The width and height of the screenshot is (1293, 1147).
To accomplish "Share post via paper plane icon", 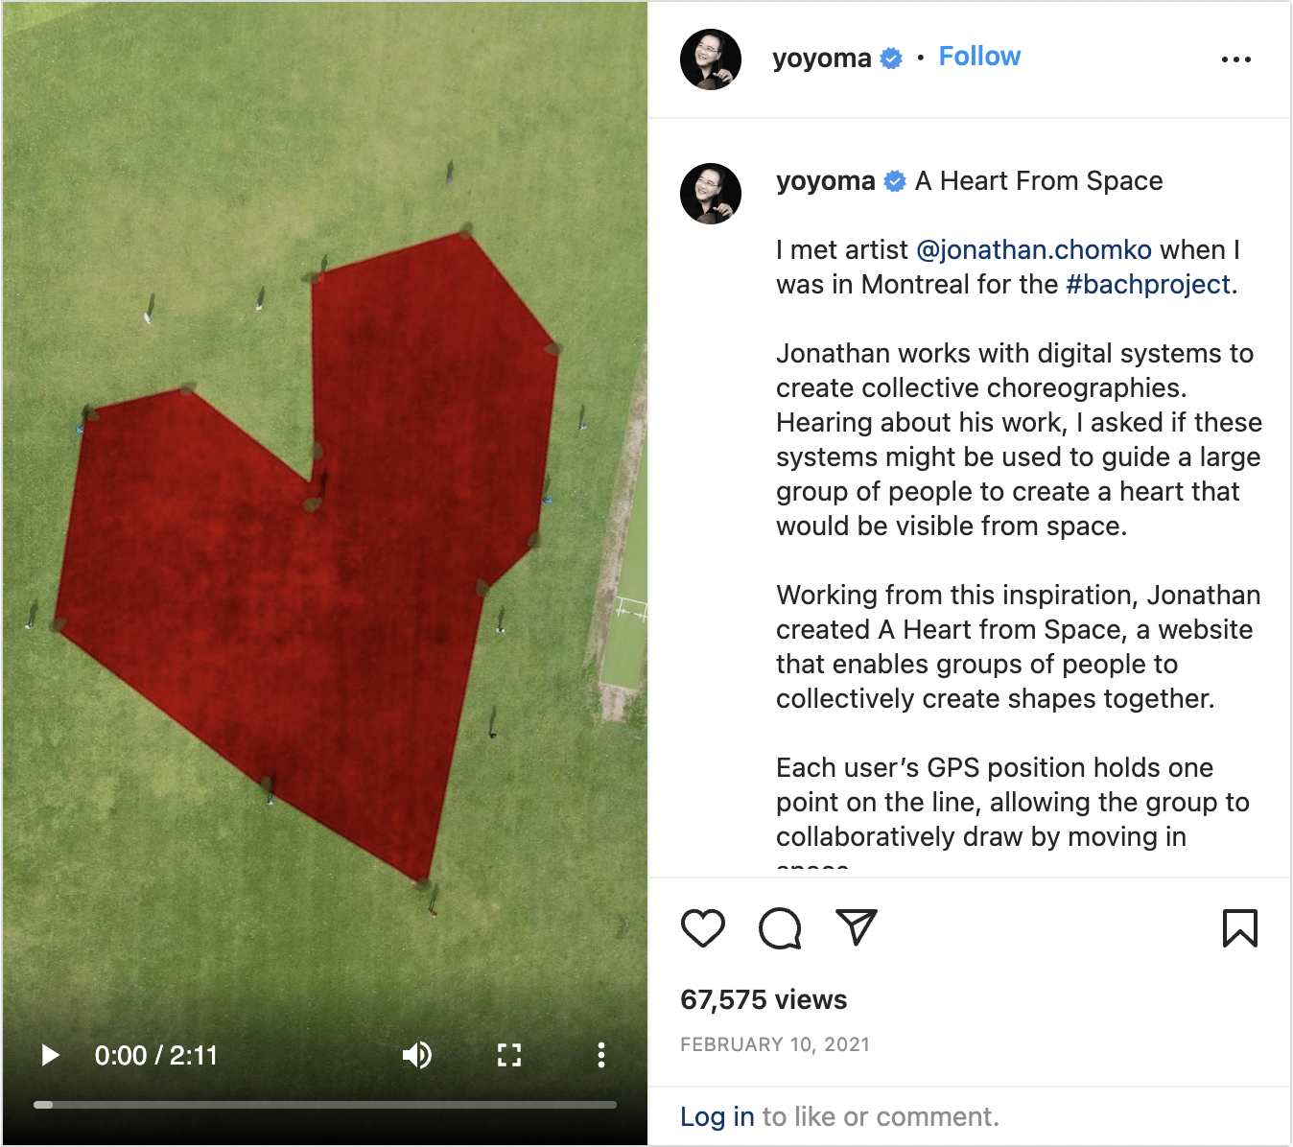I will (x=857, y=927).
